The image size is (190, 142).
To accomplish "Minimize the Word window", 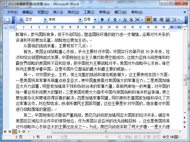I will pyautogui.click(x=164, y=3).
